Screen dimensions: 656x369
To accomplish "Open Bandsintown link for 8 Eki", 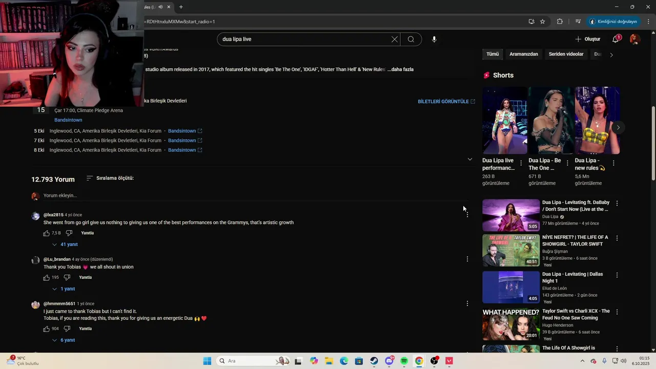I will (185, 150).
